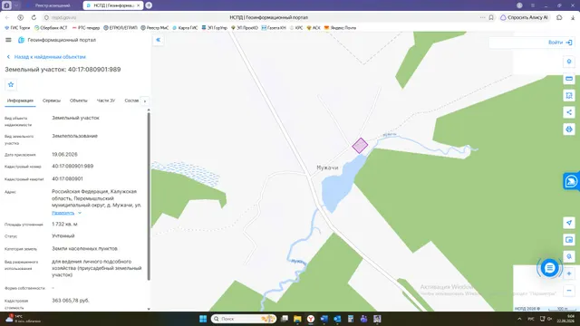Switch to Объекты tab

click(x=79, y=101)
